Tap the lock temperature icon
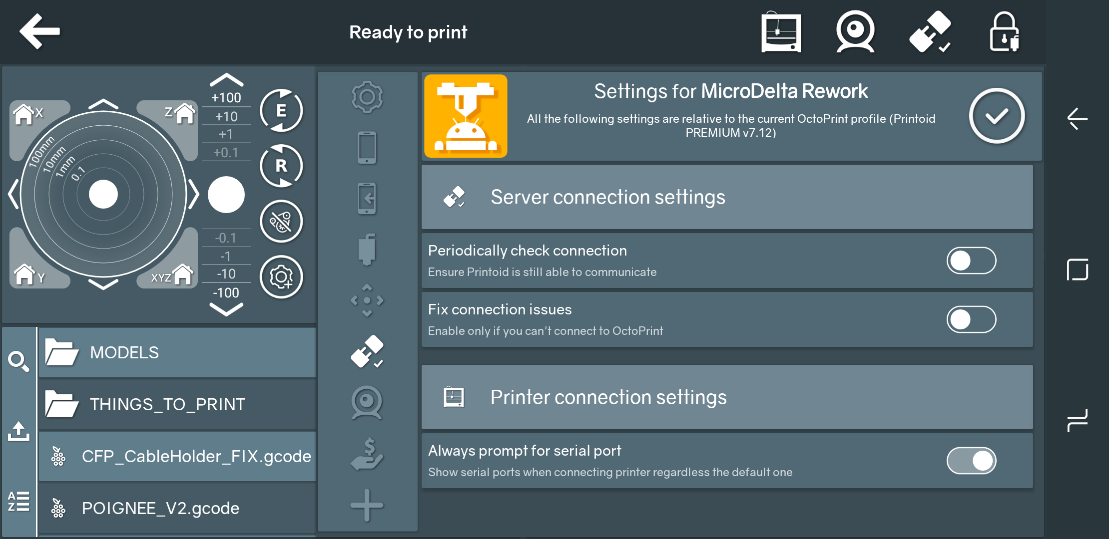1109x539 pixels. coord(1004,32)
